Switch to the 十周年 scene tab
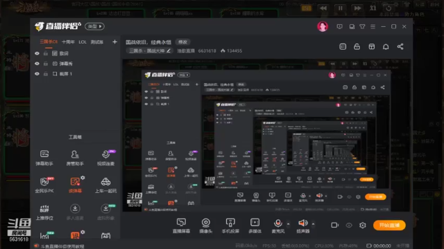The height and width of the screenshot is (249, 444). point(68,42)
